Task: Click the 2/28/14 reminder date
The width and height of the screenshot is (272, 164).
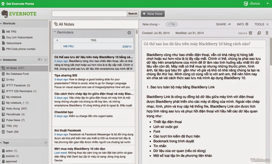Action: click(x=127, y=47)
